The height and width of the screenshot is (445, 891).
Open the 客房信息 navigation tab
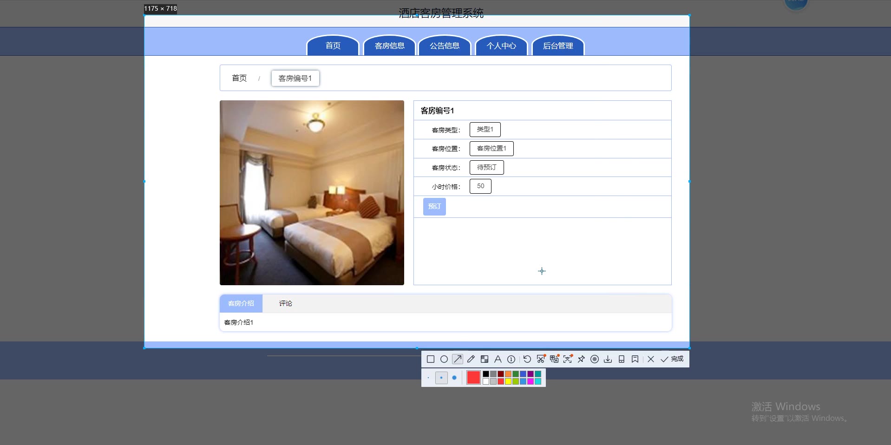(x=389, y=46)
